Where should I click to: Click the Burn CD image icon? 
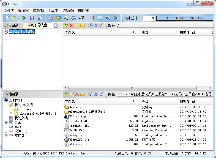[81, 18]
